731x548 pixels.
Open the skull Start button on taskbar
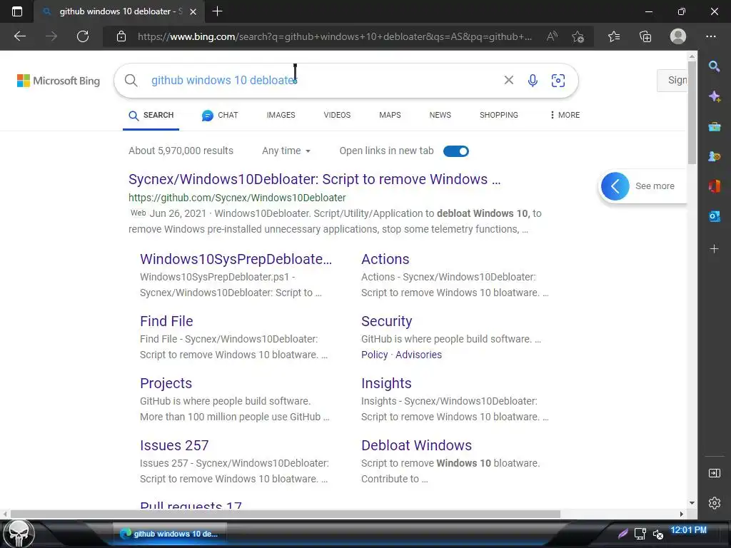[x=19, y=534]
